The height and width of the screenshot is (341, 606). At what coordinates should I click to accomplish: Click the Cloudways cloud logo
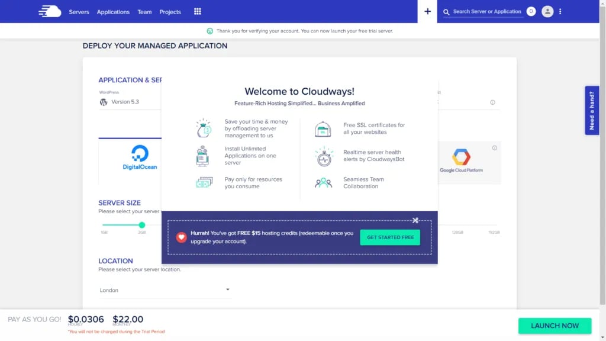[x=50, y=12]
